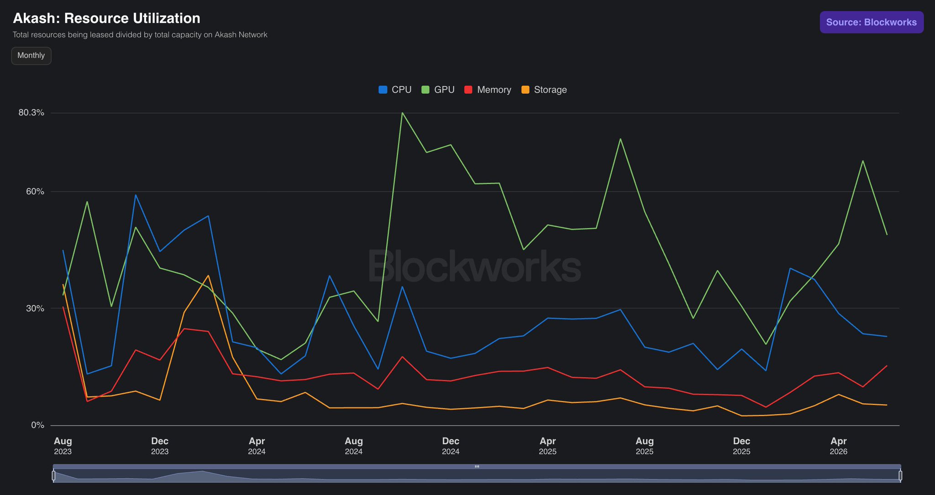Toggle the Storage series legend label
This screenshot has height=495, width=935.
click(550, 90)
